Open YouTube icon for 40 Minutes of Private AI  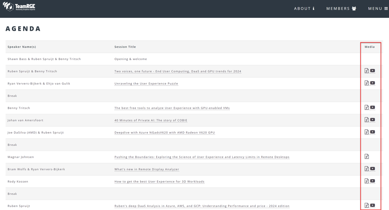click(x=372, y=120)
